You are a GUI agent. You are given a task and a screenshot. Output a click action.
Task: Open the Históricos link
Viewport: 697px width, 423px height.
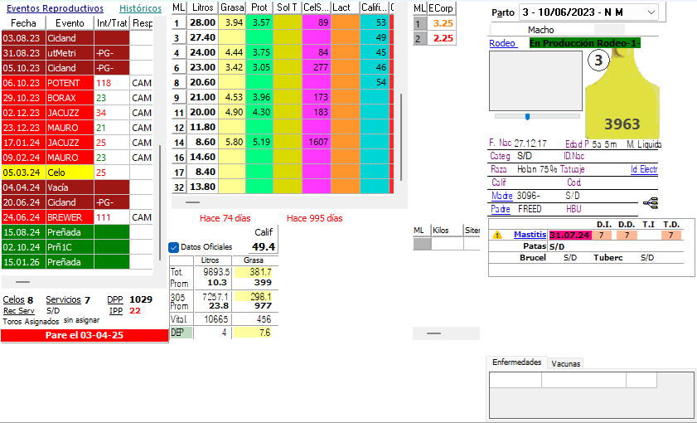click(x=140, y=8)
